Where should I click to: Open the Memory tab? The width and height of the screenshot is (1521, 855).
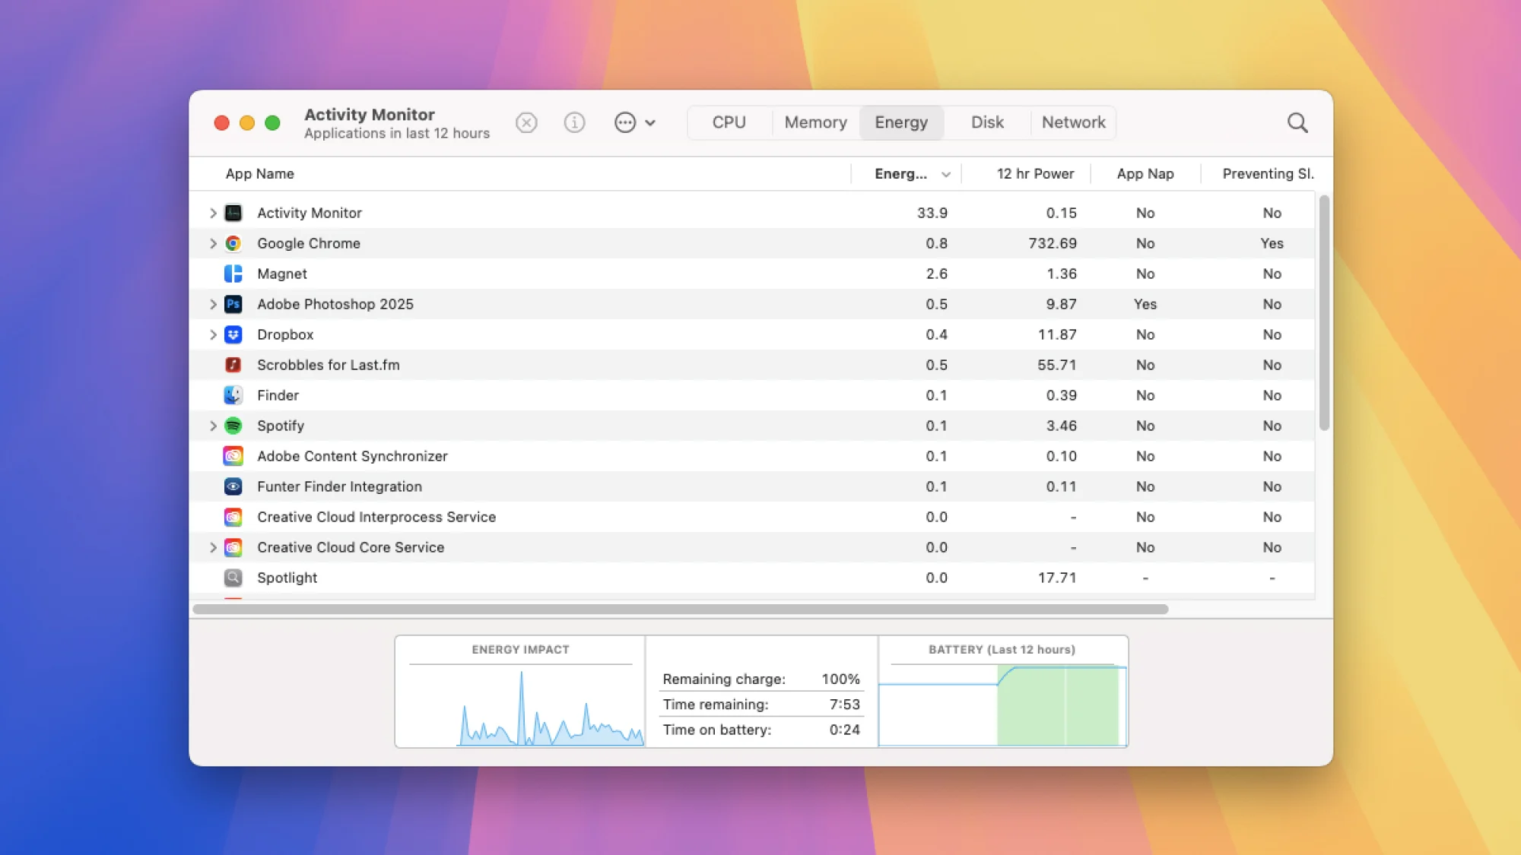(x=815, y=122)
